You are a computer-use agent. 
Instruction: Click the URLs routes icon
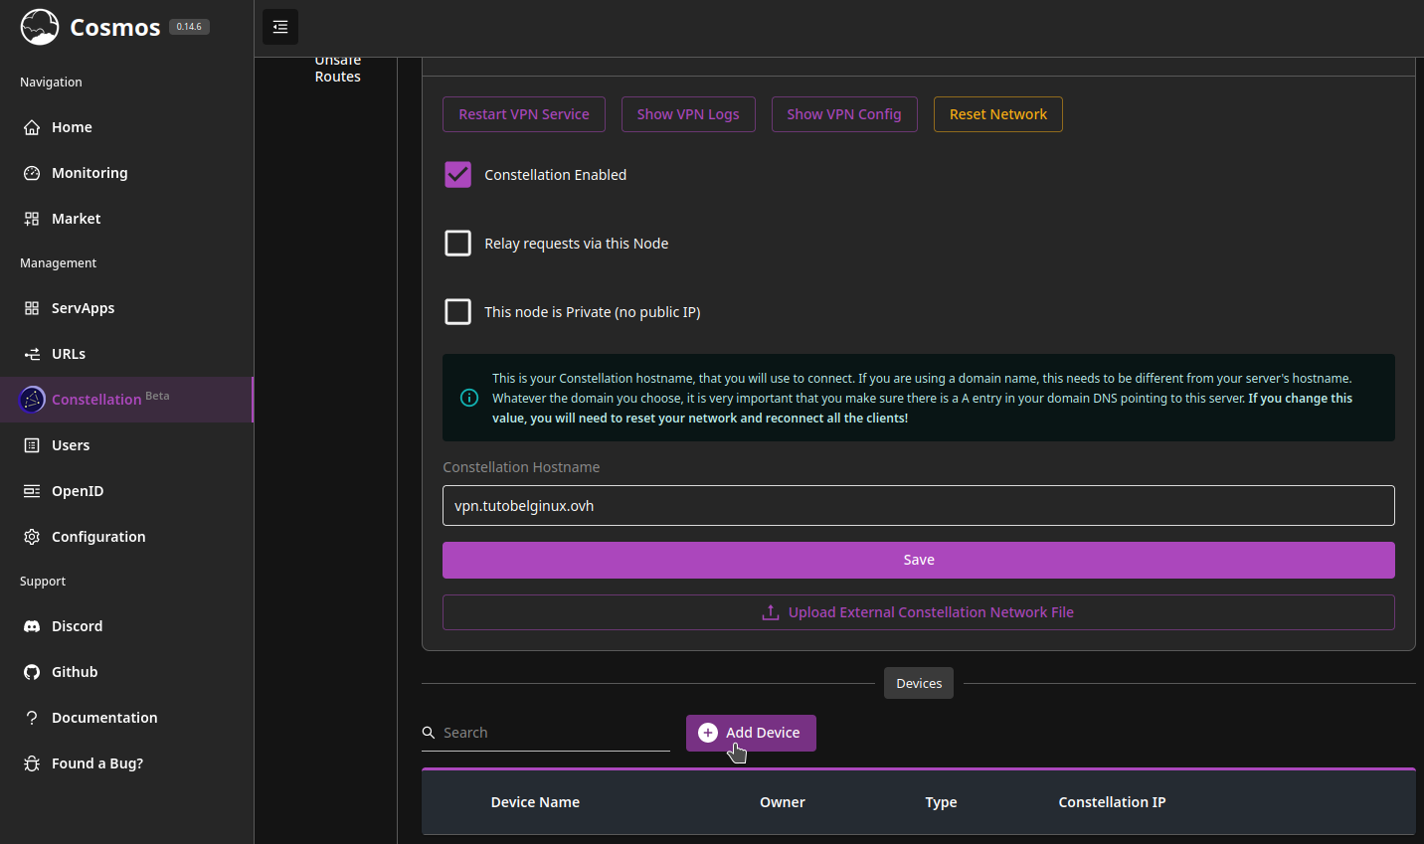coord(32,354)
